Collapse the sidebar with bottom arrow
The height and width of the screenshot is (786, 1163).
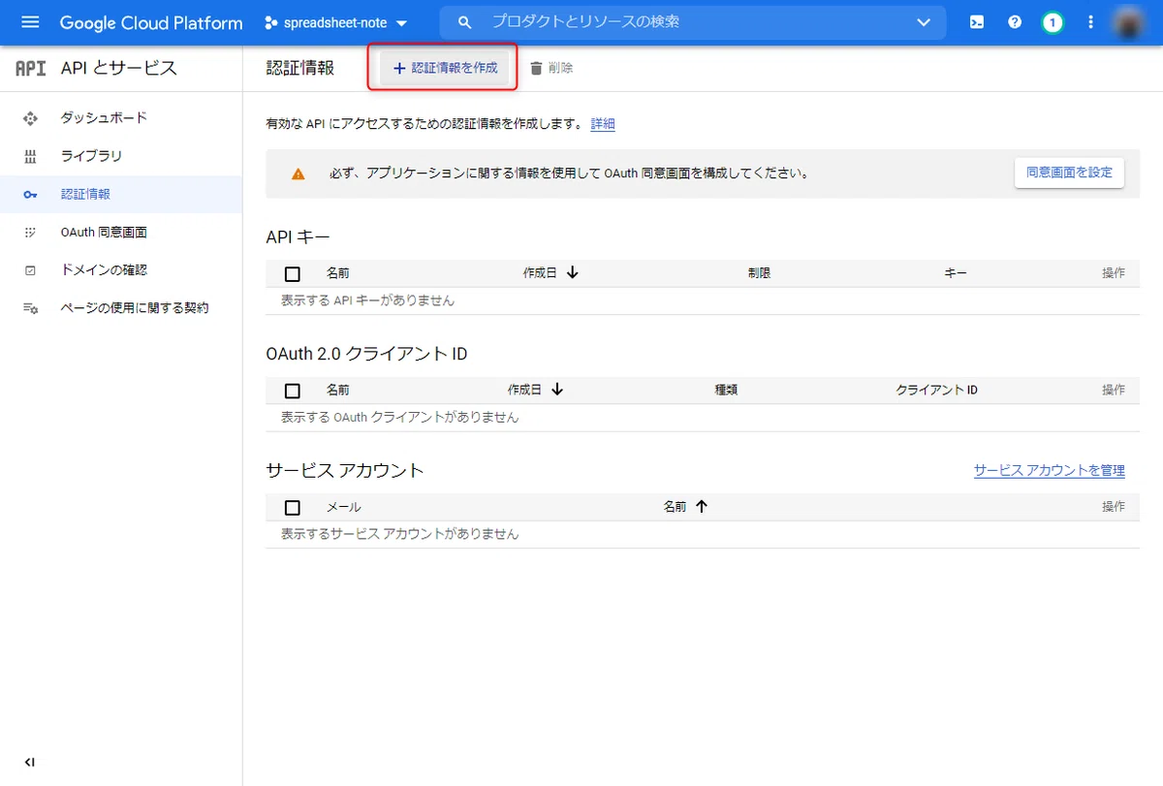pyautogui.click(x=30, y=762)
